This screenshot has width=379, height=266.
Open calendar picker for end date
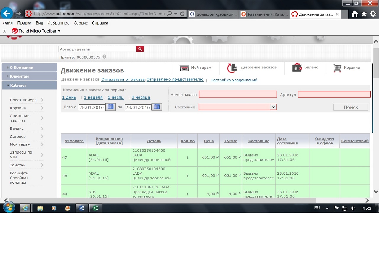coord(157,107)
